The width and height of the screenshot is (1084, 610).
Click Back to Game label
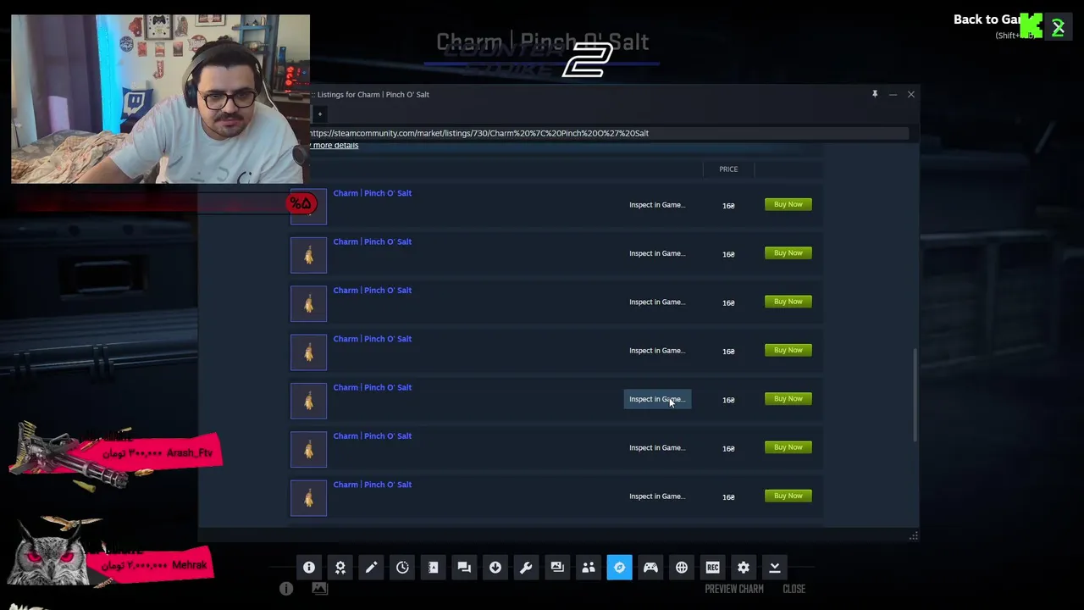coord(987,19)
